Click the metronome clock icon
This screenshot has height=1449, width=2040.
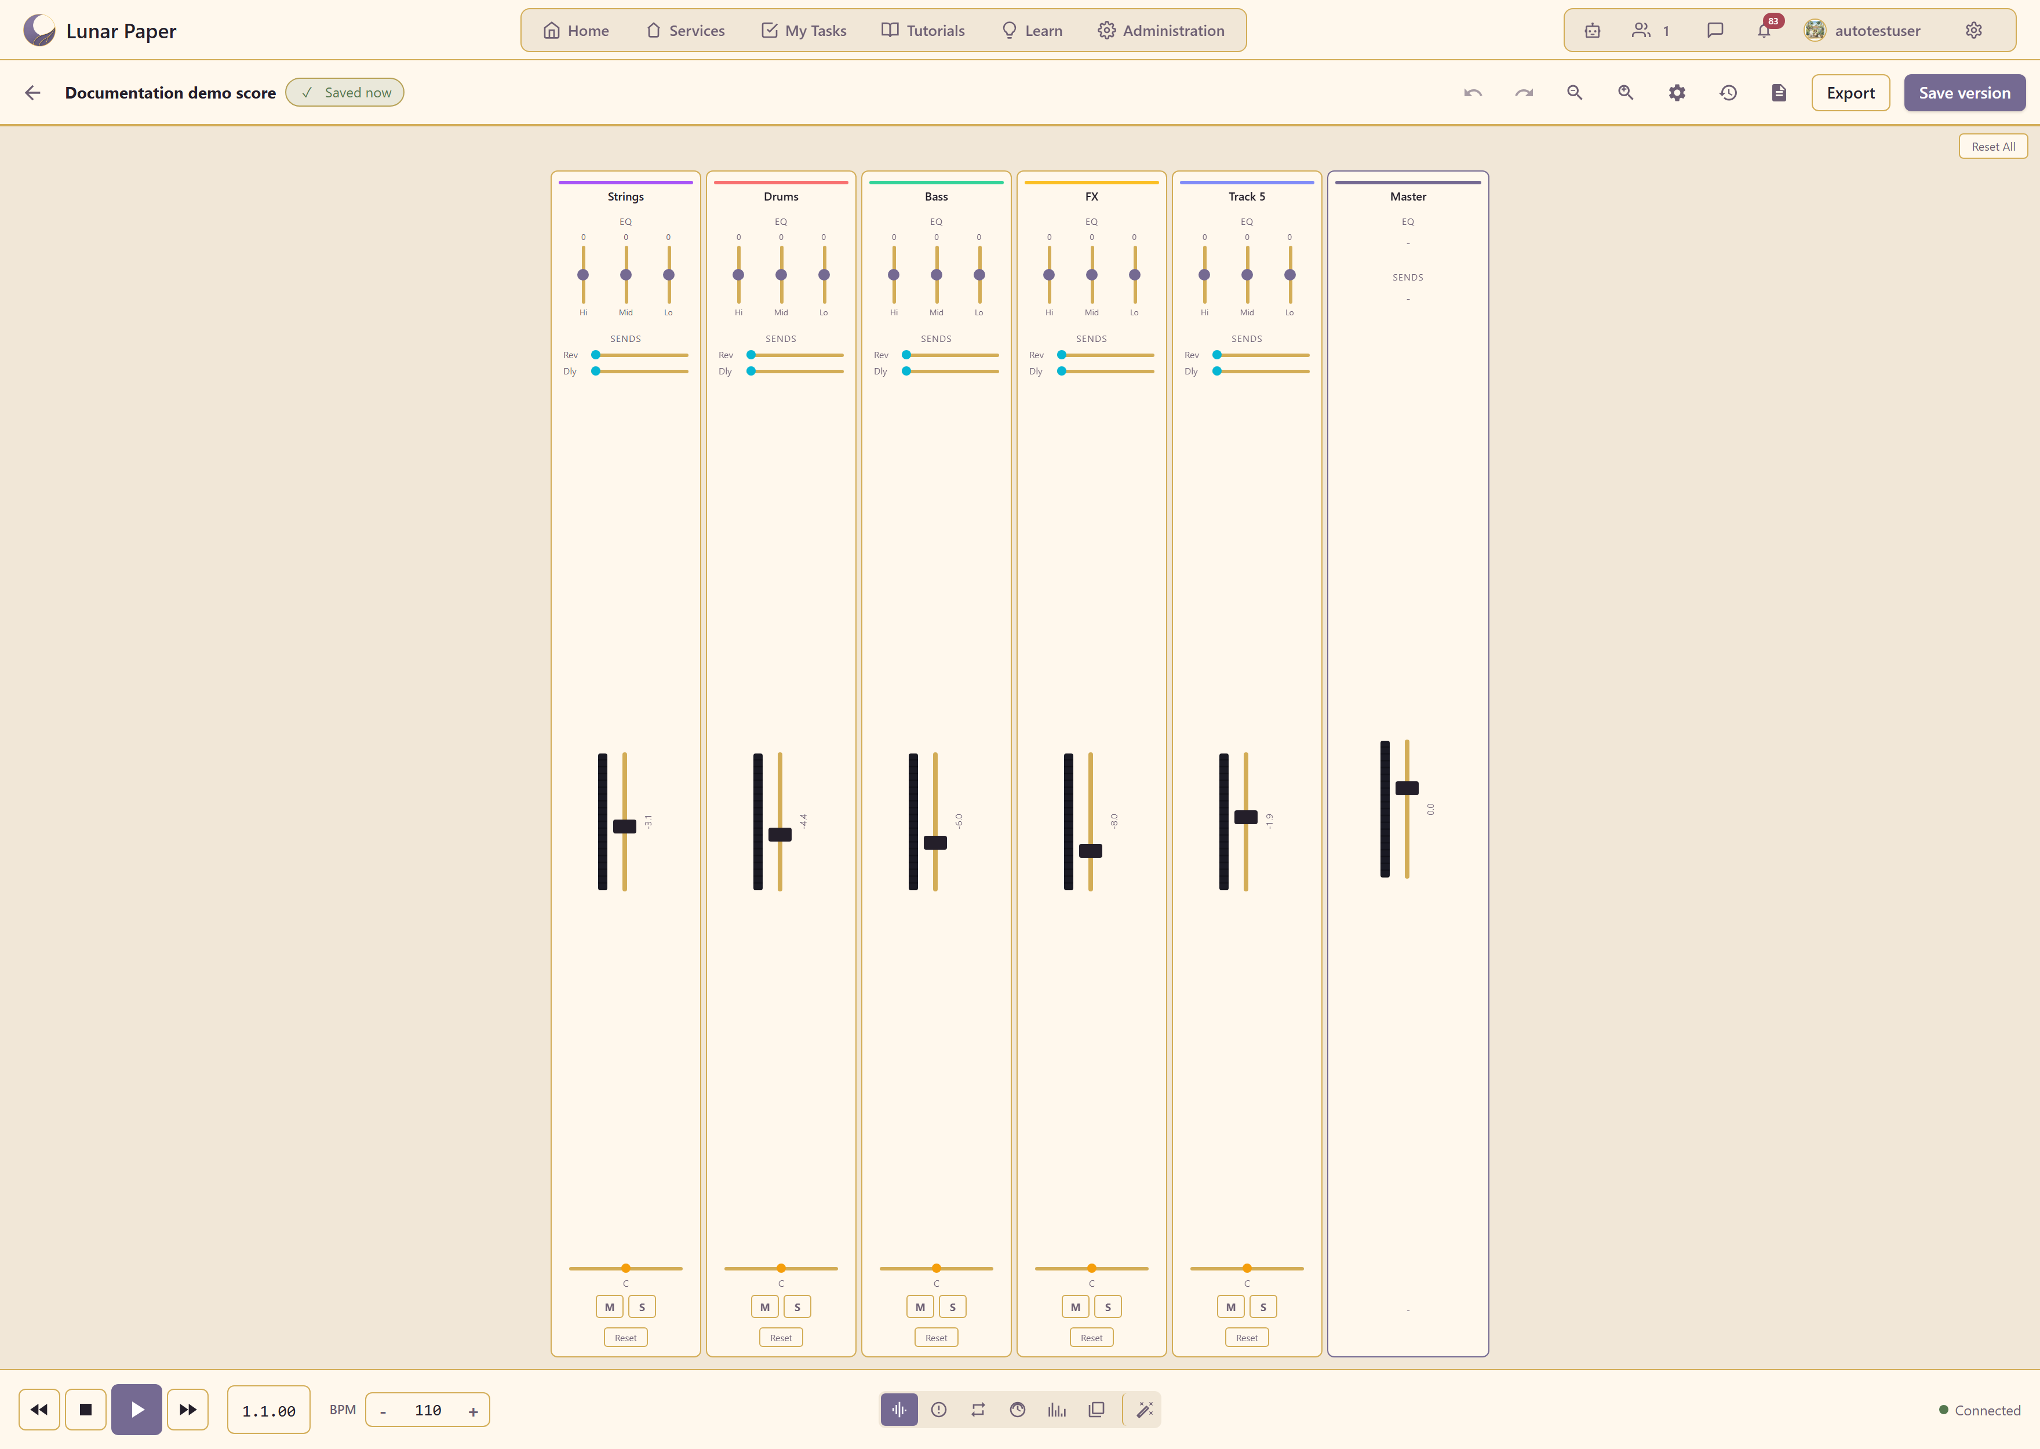point(1018,1410)
